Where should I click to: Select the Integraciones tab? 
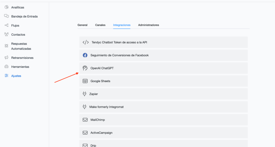(122, 25)
